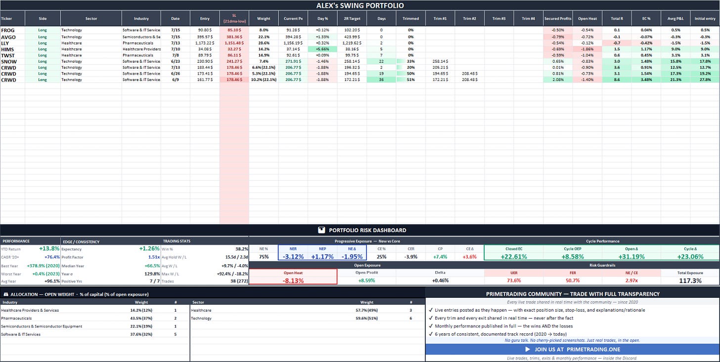The width and height of the screenshot is (720, 362).
Task: Select the Trimmed column header
Action: coord(410,18)
